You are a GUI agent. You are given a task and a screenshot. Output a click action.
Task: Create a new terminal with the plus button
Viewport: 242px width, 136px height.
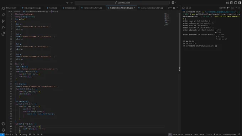(x=227, y=8)
